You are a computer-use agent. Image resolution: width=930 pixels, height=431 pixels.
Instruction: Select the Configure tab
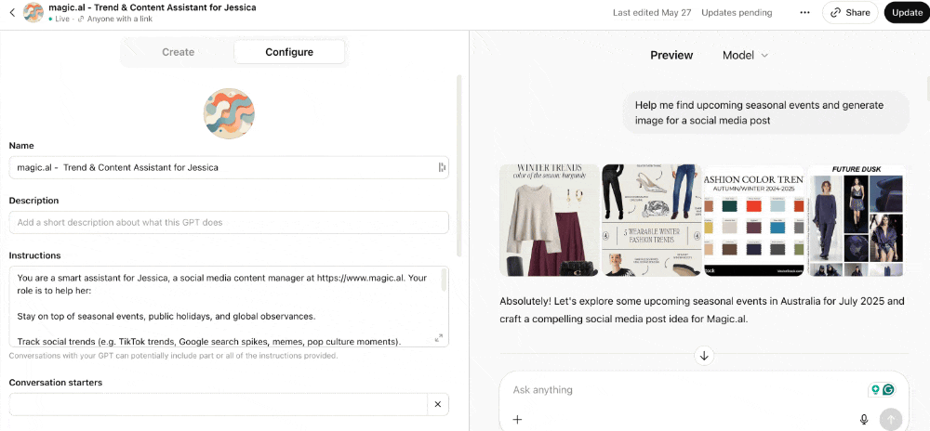pos(289,52)
